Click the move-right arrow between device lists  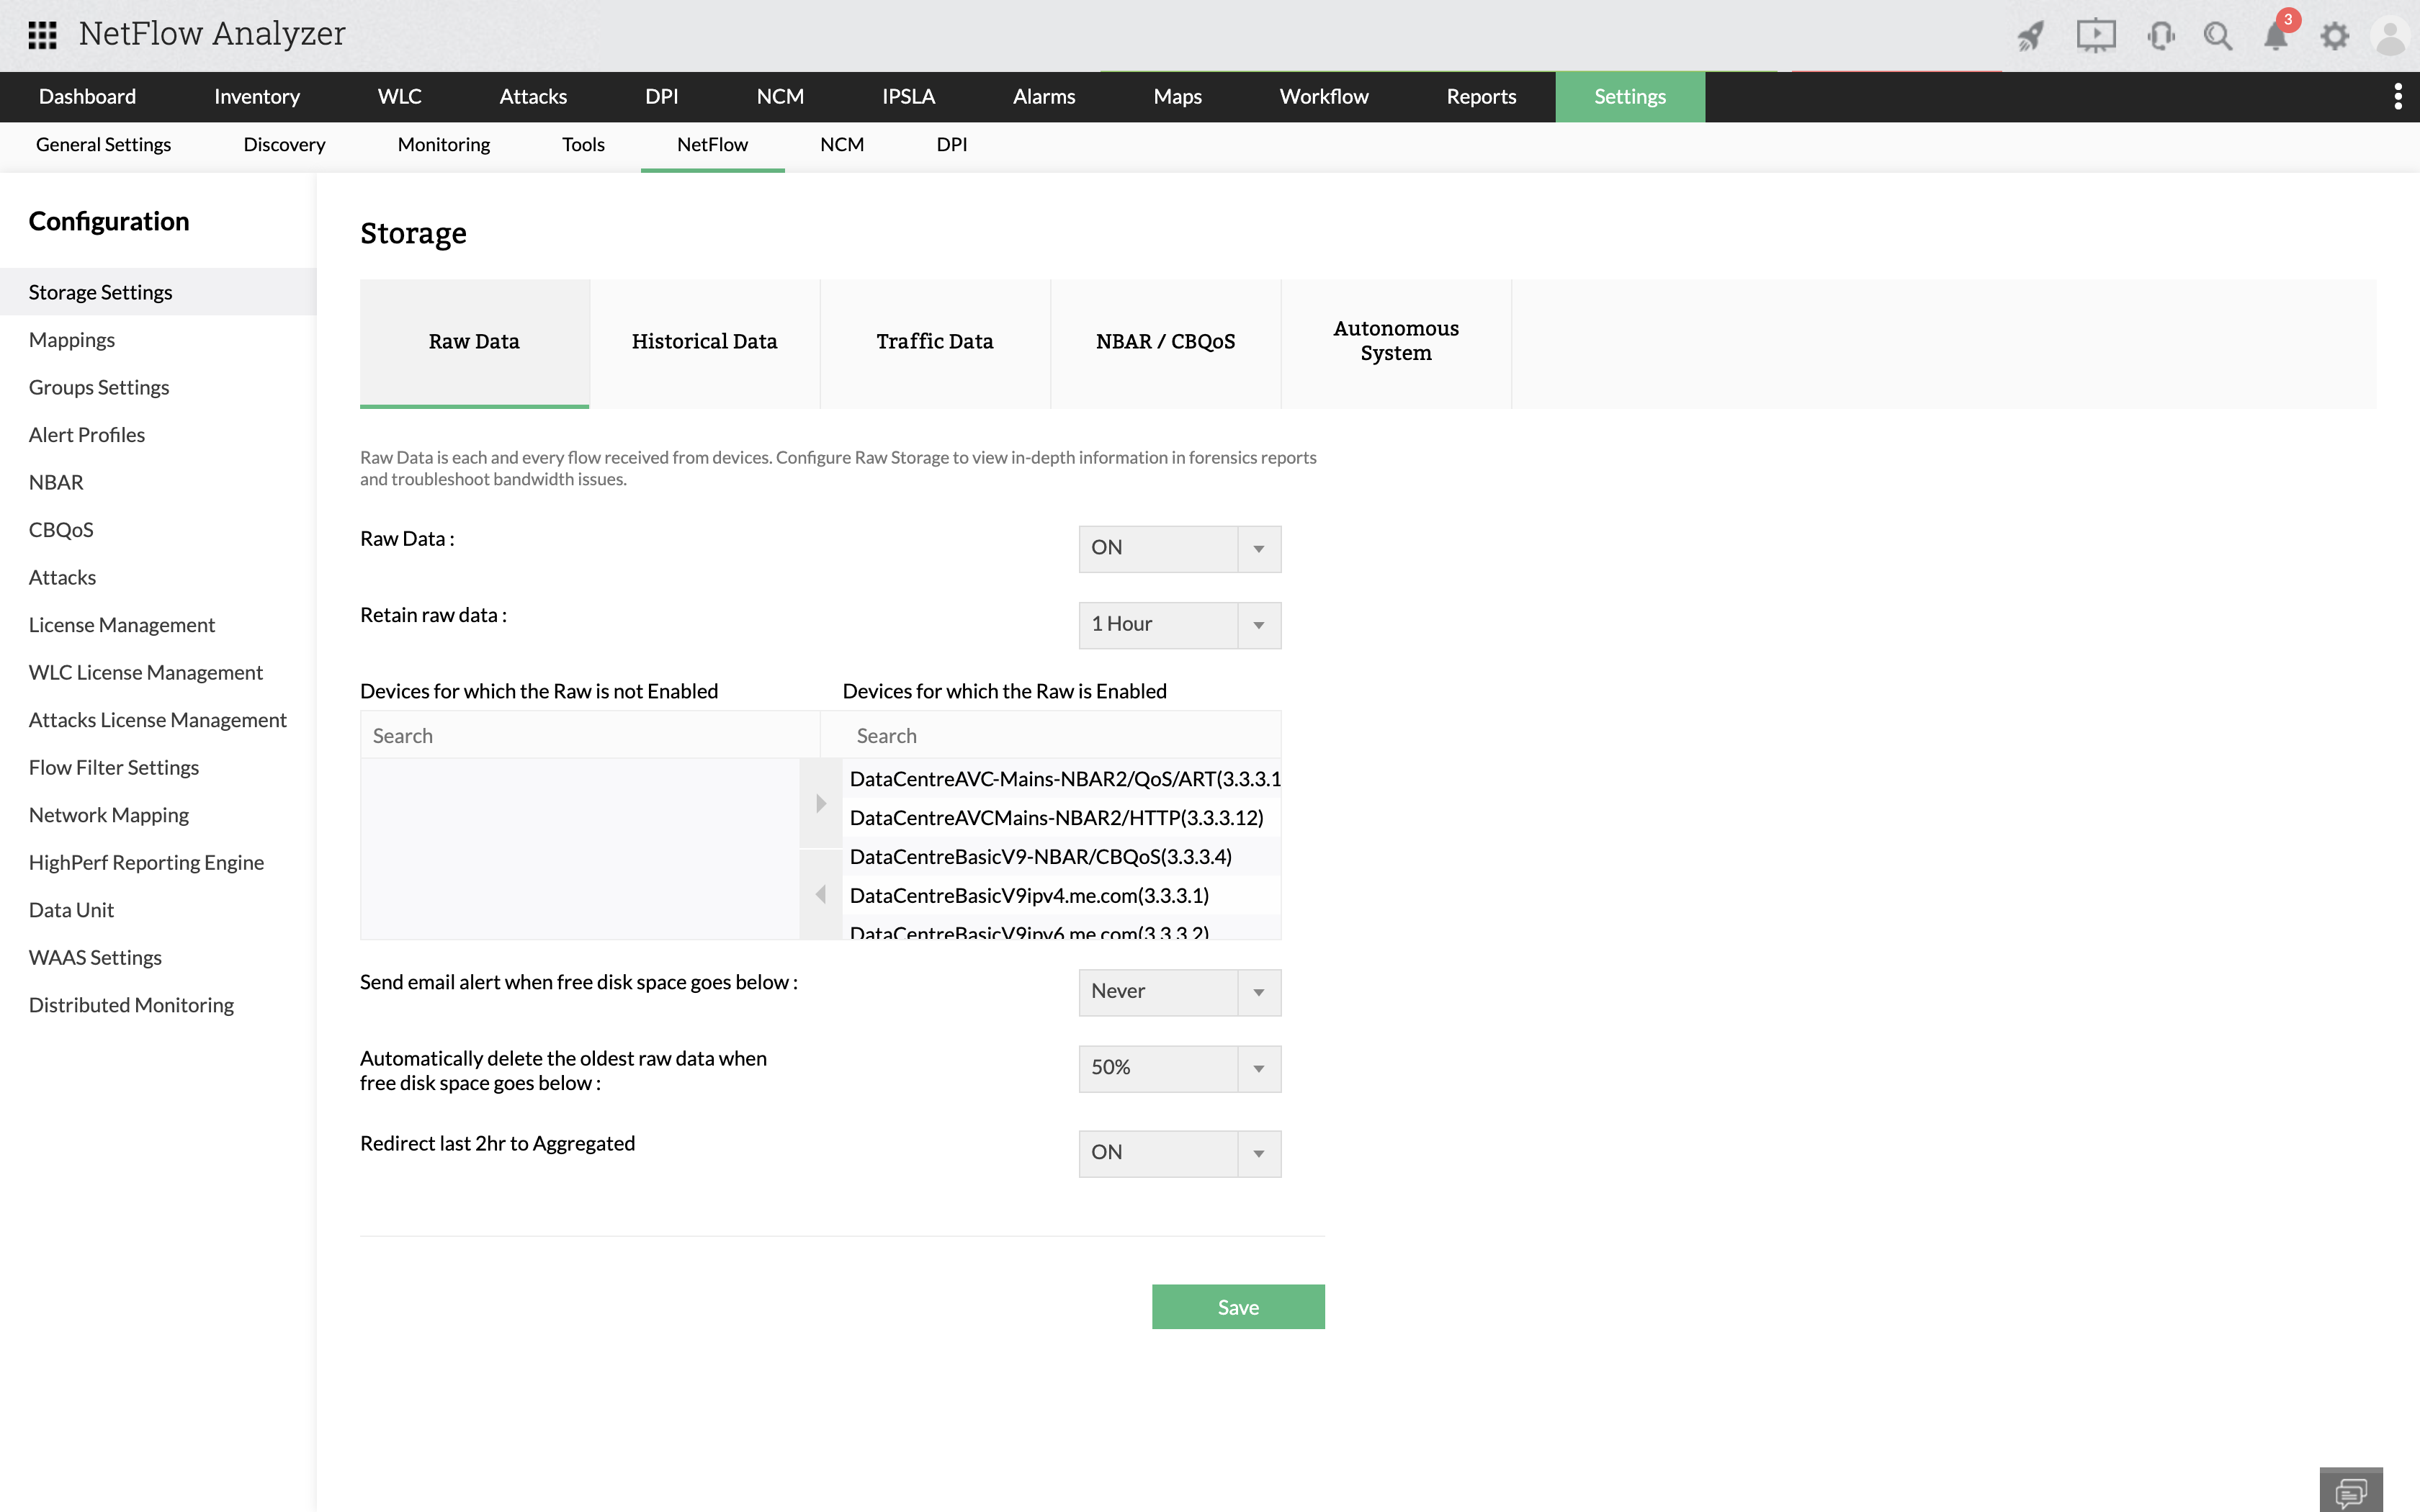click(x=821, y=803)
